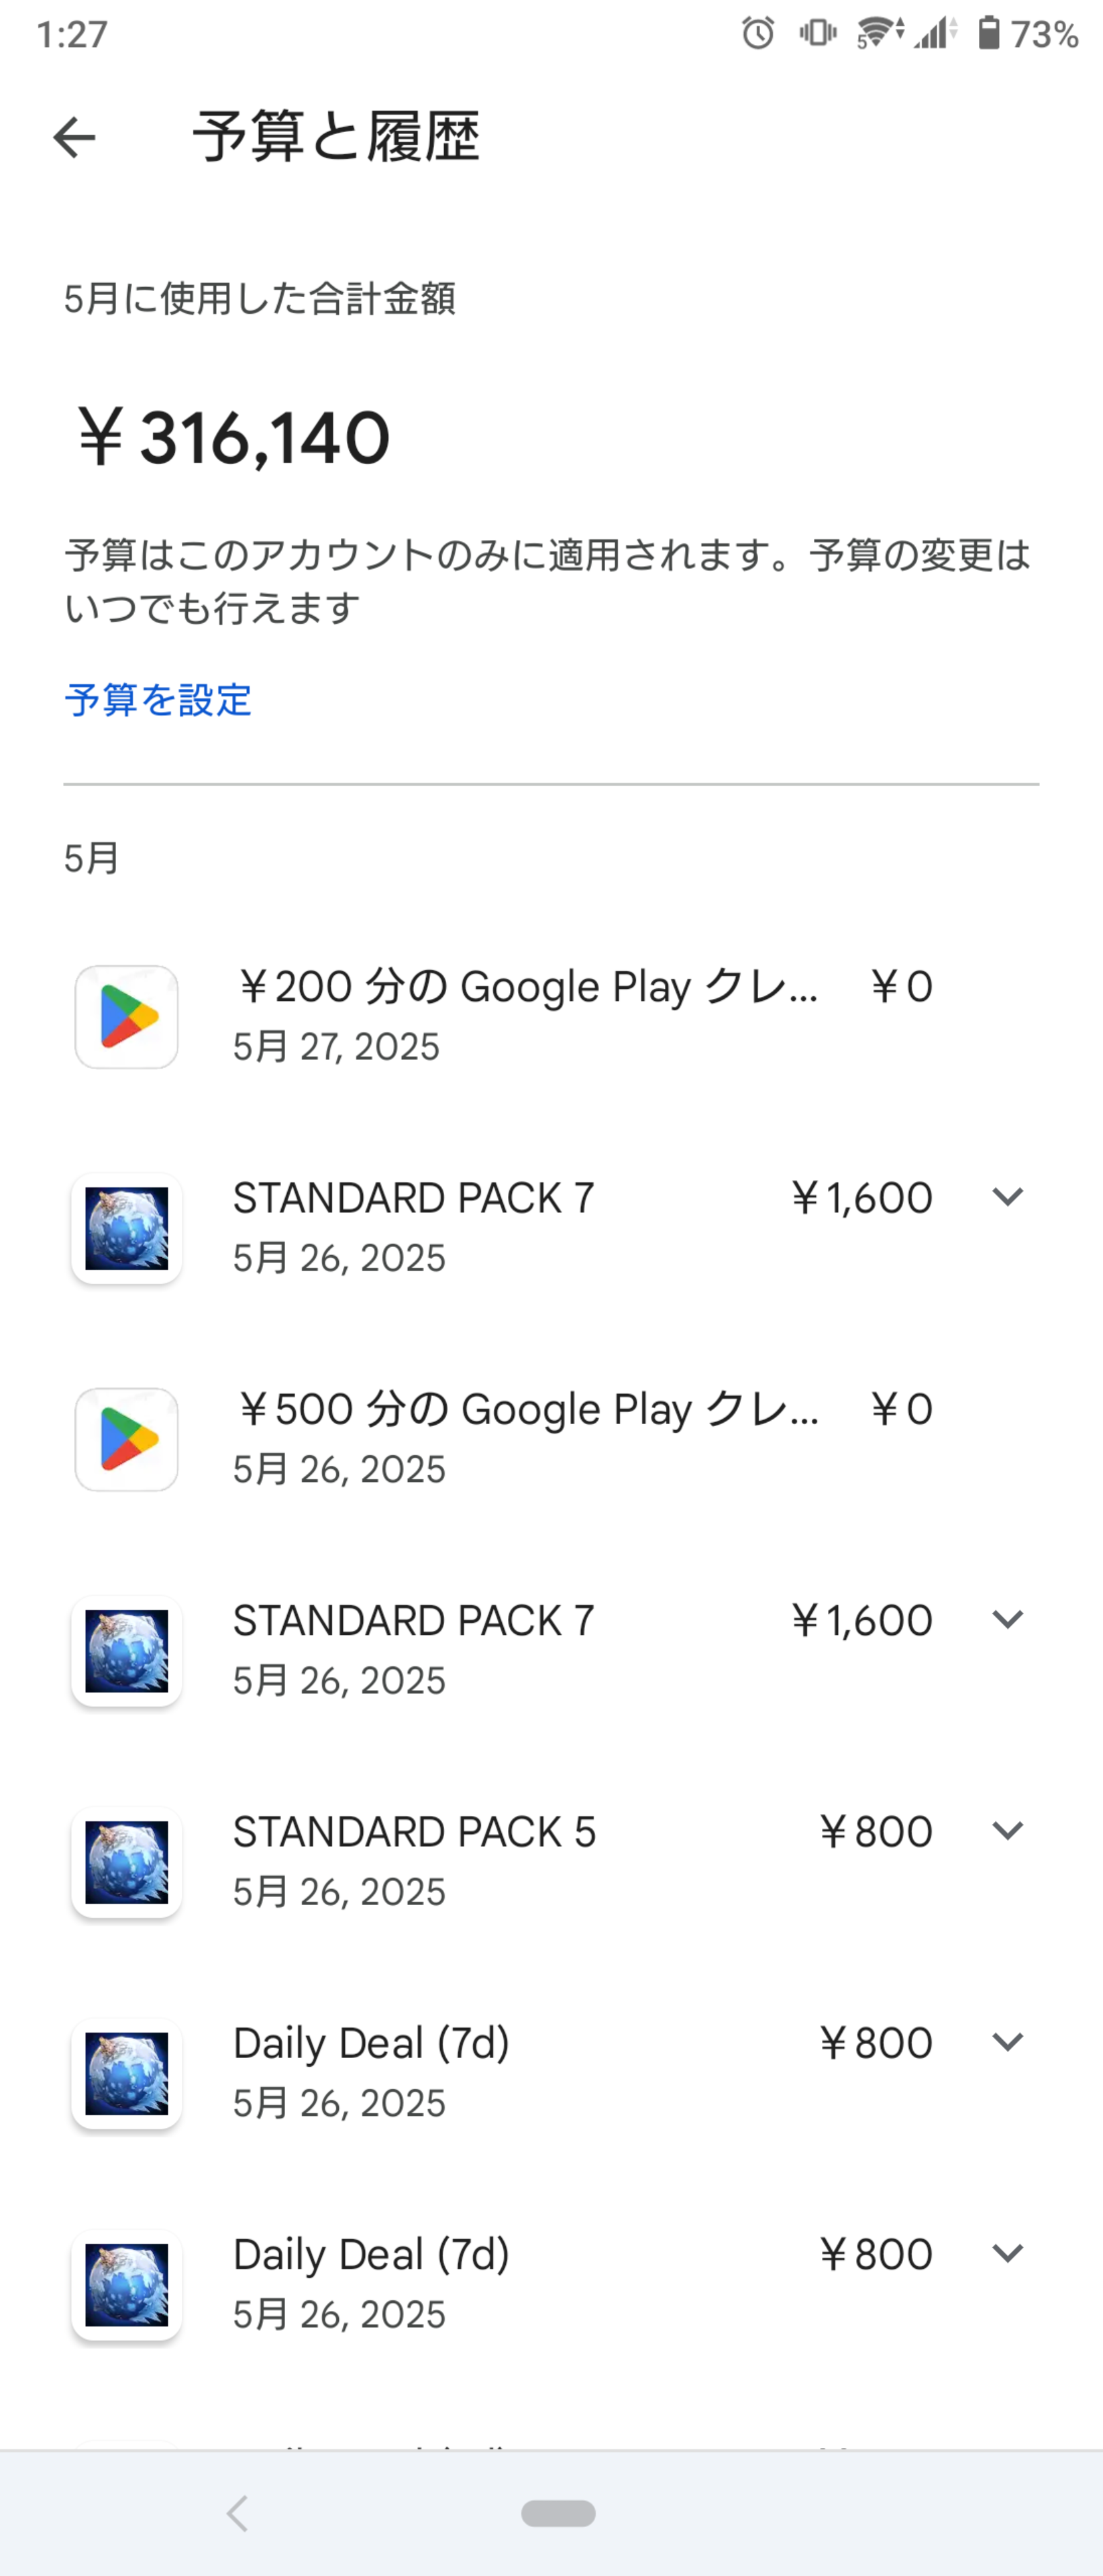Open the 予算を設定 link
The width and height of the screenshot is (1103, 2576).
coord(158,699)
